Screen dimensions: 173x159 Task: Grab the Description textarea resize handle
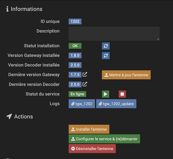click(158, 39)
